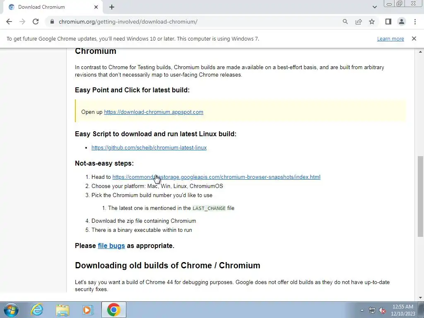Open Windows Explorer from the taskbar

[63, 310]
